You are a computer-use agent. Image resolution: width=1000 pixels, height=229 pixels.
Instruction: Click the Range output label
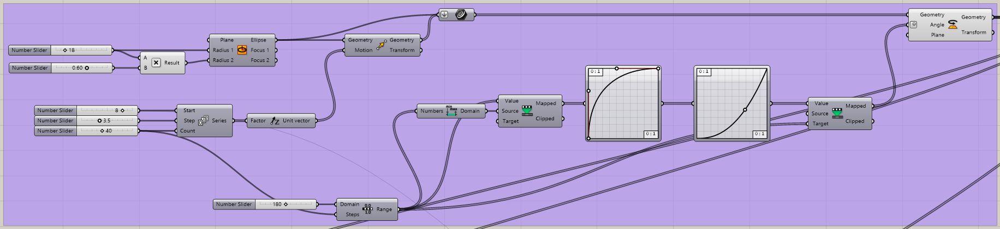(x=384, y=209)
